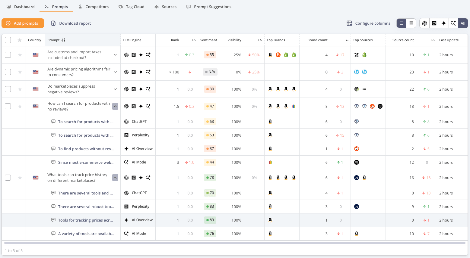The height and width of the screenshot is (258, 470).
Task: Open the Competitors tab
Action: pyautogui.click(x=94, y=7)
